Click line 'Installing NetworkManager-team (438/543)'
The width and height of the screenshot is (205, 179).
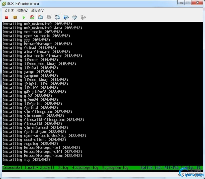coord(42,156)
